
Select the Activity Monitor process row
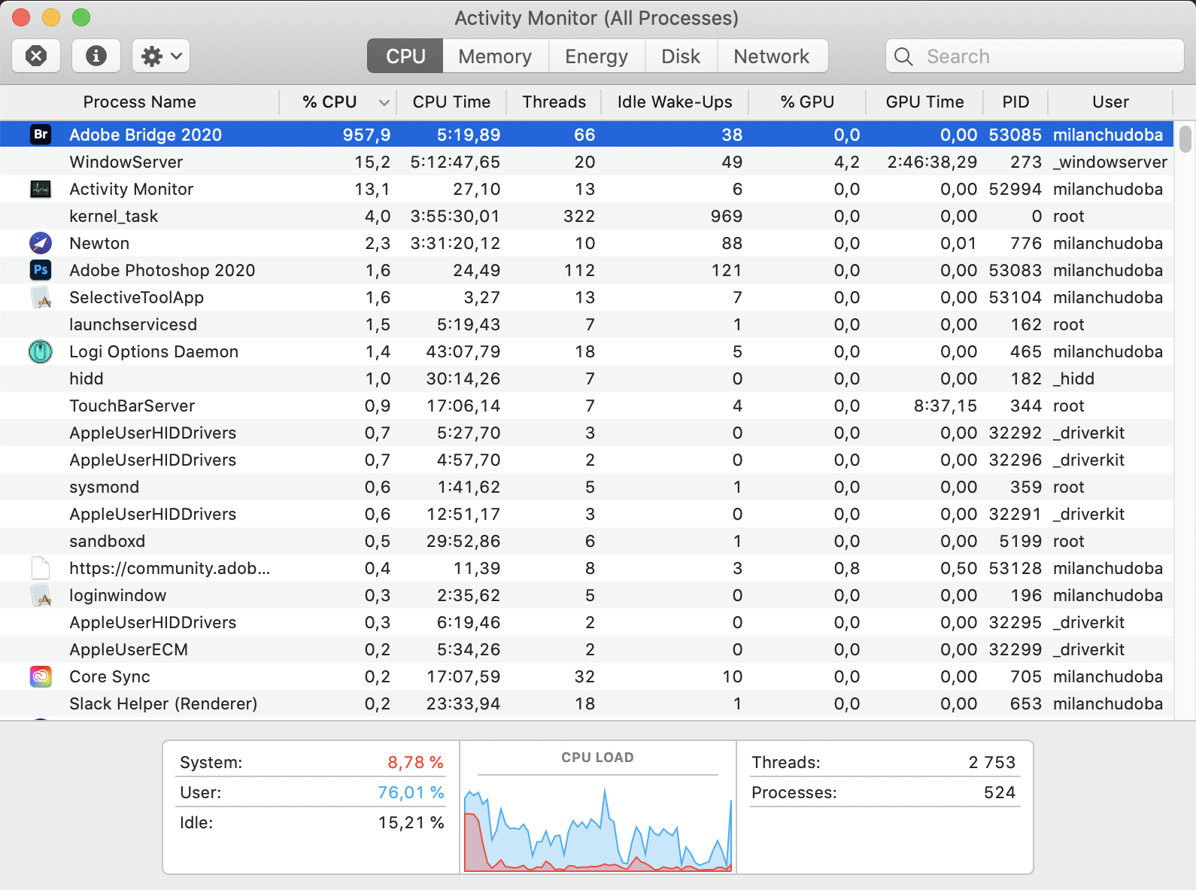pyautogui.click(x=587, y=189)
